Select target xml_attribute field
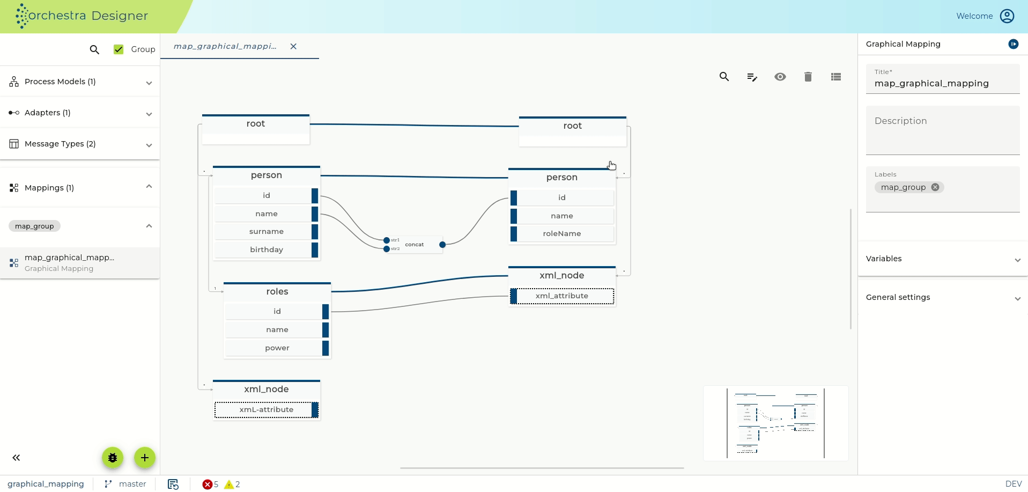 click(562, 296)
